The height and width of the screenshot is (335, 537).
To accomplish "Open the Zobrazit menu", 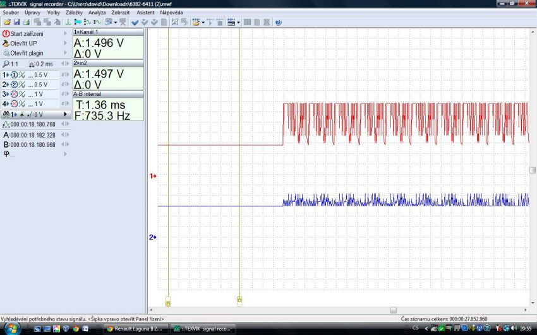I will coord(121,13).
